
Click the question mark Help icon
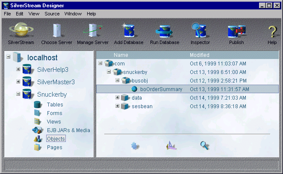273,31
